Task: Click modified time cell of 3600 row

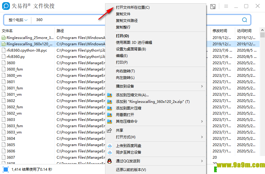Action: (x=222, y=63)
